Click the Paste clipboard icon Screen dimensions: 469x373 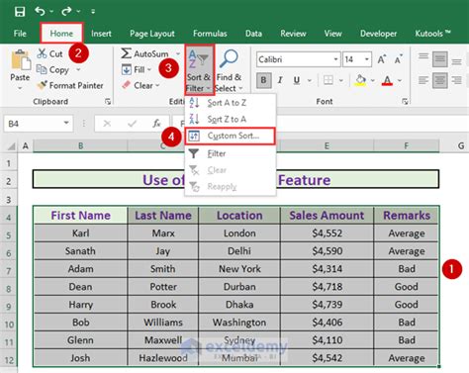[21, 60]
